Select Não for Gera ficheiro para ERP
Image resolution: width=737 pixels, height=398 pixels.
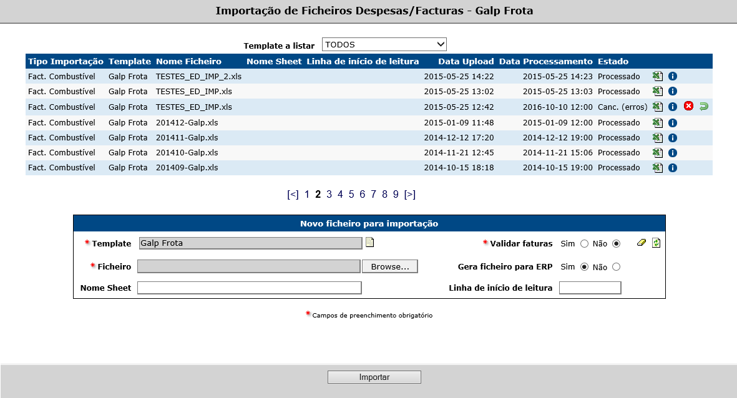click(616, 267)
